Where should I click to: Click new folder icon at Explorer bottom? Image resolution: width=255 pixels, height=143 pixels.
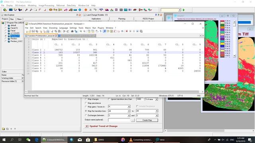(4, 129)
